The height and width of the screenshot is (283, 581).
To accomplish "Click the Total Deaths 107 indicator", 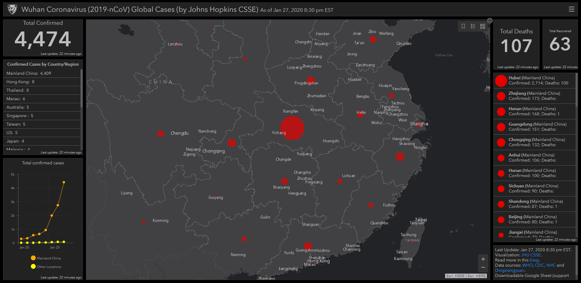I will (516, 44).
